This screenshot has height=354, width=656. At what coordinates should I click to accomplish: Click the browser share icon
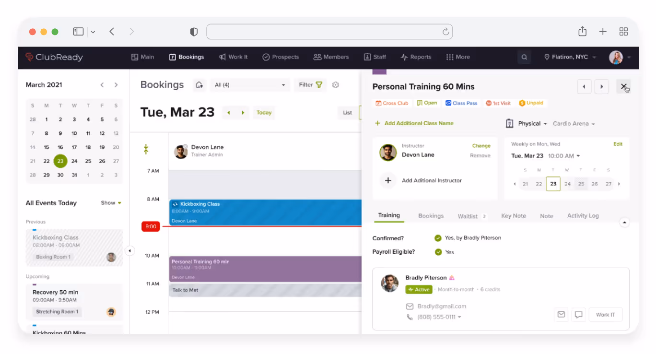(582, 31)
